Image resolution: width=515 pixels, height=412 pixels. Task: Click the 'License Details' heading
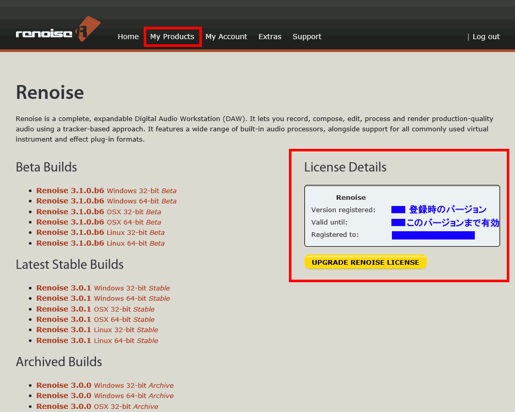click(x=345, y=167)
